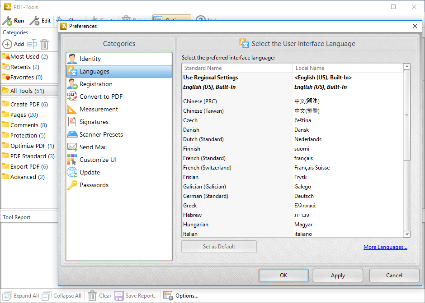
Task: Click the Add tool category icon
Action: pyautogui.click(x=8, y=44)
